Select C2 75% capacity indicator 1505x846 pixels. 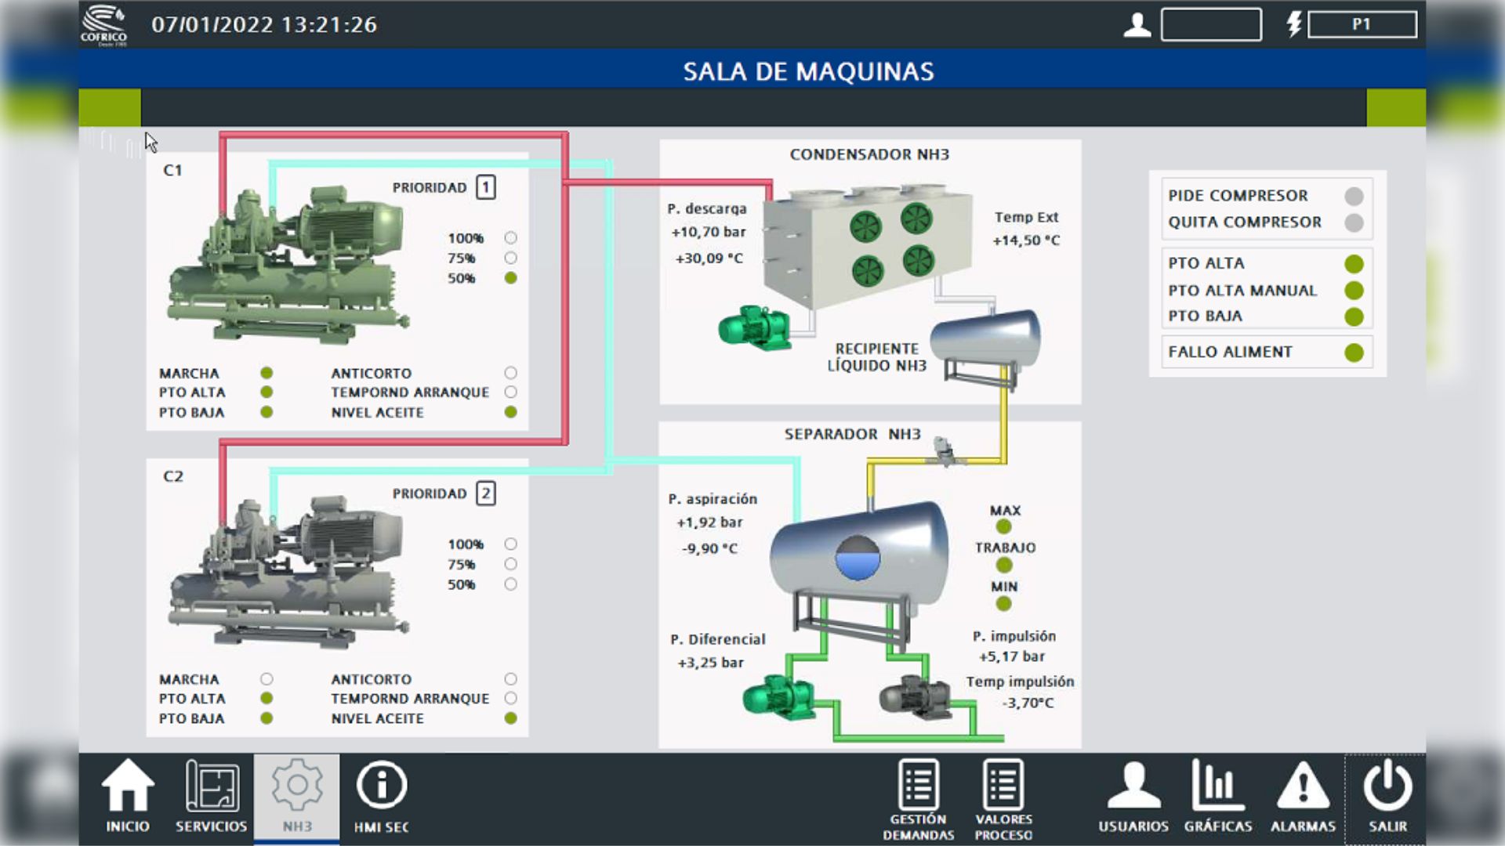tap(511, 564)
